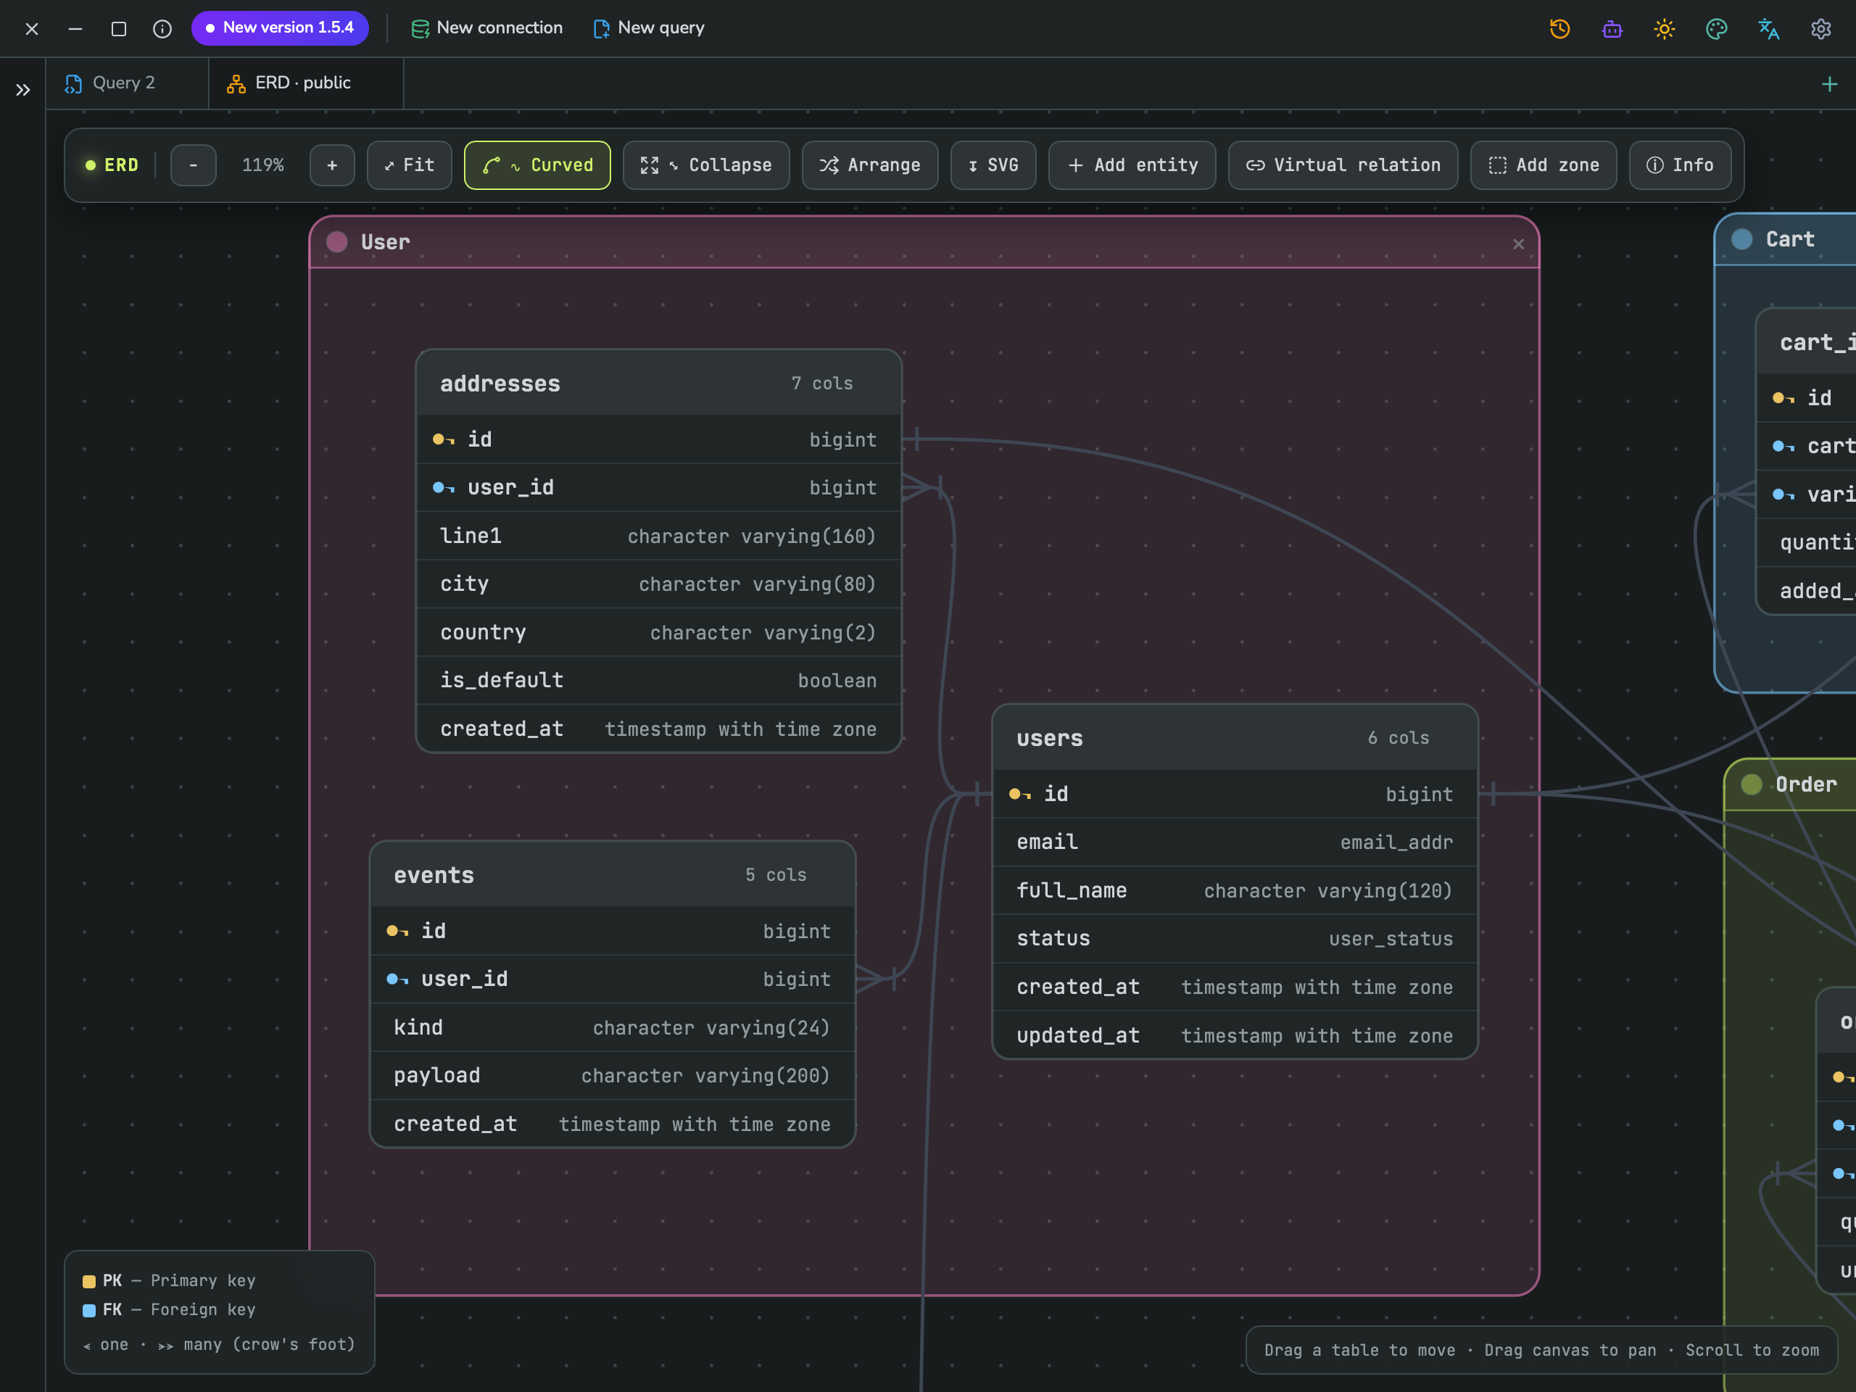
Task: Export diagram as SVG
Action: pos(993,165)
